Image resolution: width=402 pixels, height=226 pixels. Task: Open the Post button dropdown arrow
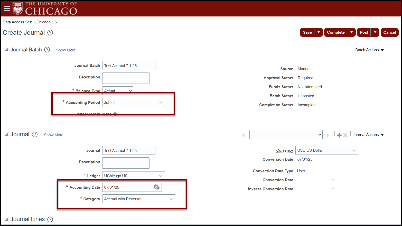pyautogui.click(x=375, y=32)
